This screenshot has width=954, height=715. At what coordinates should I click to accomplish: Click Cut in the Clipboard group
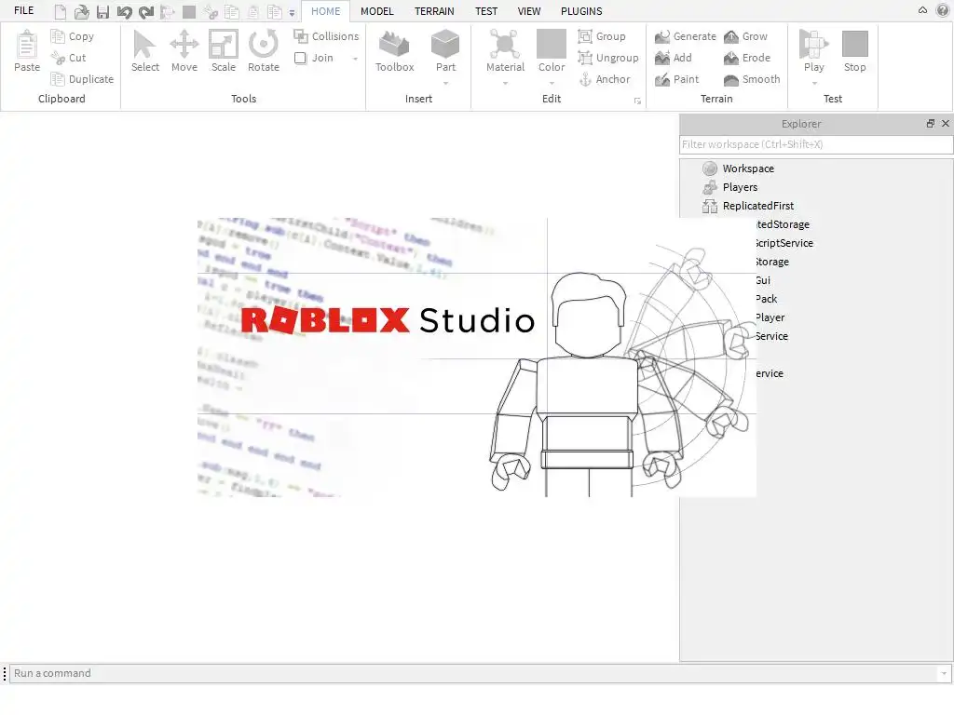pos(68,58)
